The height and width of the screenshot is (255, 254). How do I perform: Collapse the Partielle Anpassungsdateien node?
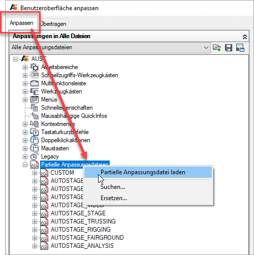point(25,165)
